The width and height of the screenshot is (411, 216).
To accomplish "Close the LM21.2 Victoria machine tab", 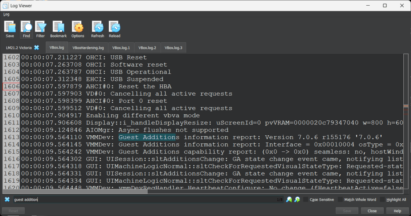I will [37, 47].
